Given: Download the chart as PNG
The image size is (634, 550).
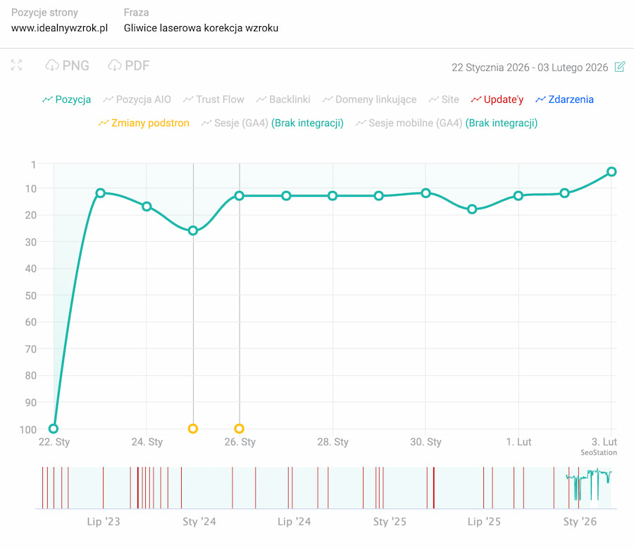Looking at the screenshot, I should pos(67,66).
